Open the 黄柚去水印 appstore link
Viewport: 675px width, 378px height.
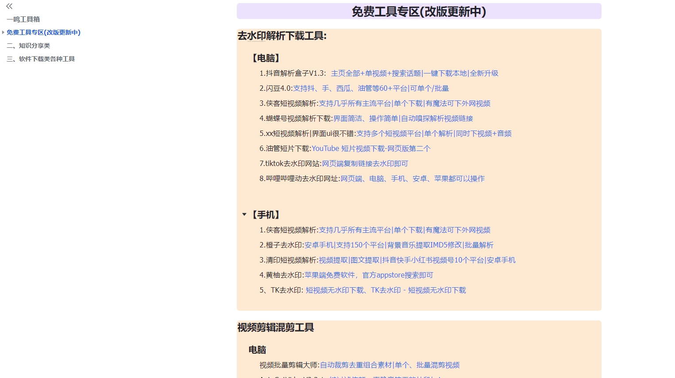pos(368,275)
